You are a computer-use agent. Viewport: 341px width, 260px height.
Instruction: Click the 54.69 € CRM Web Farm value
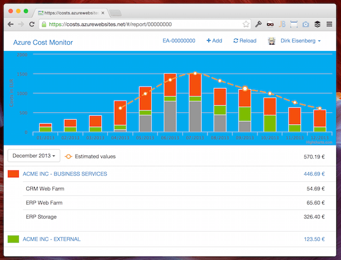pos(315,189)
